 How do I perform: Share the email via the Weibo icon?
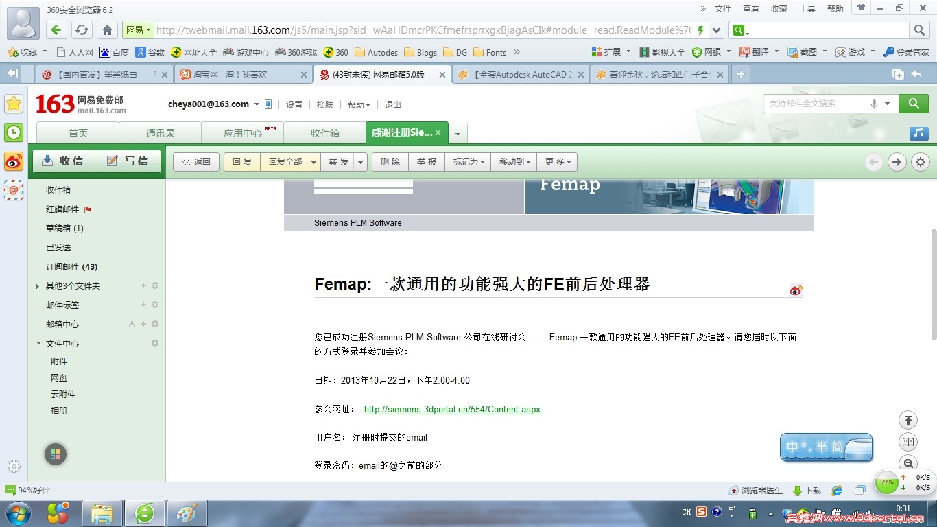pyautogui.click(x=796, y=290)
